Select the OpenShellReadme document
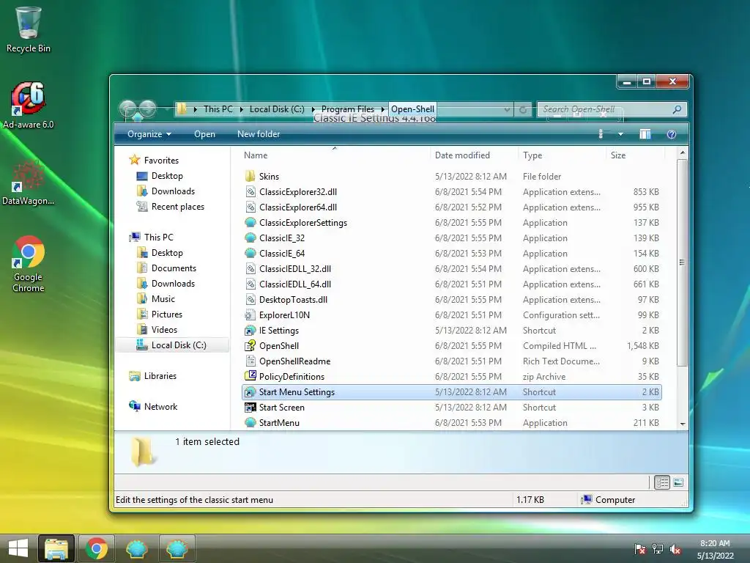Screen dimensions: 750x563 (451, 361)
